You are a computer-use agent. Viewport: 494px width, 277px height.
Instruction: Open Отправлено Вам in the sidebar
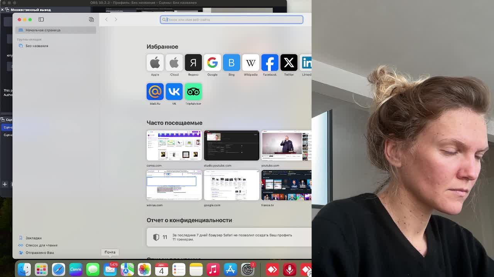[39, 253]
